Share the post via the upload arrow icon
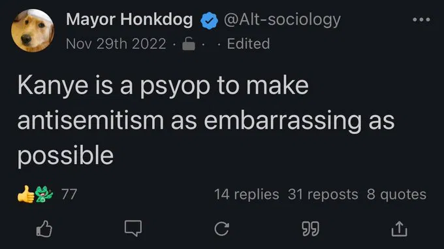The width and height of the screenshot is (444, 249). (x=399, y=229)
